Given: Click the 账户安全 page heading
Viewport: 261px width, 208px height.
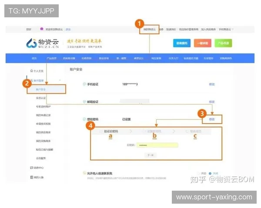Looking at the screenshot, I should pyautogui.click(x=76, y=69).
